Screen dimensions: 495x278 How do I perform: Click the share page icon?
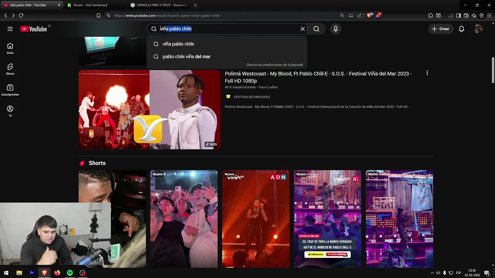point(360,15)
